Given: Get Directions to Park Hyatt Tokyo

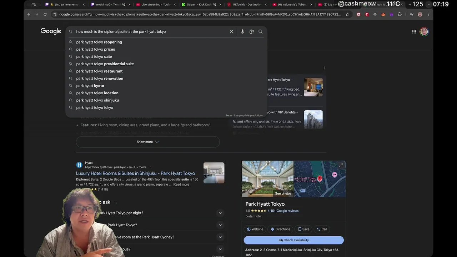Looking at the screenshot, I should [x=280, y=229].
